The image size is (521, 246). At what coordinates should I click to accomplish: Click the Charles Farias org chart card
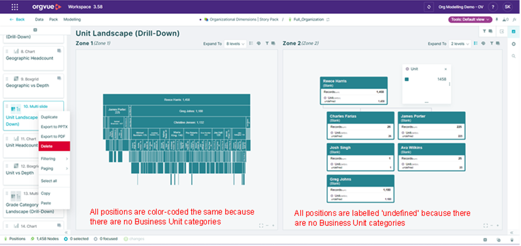pos(360,126)
